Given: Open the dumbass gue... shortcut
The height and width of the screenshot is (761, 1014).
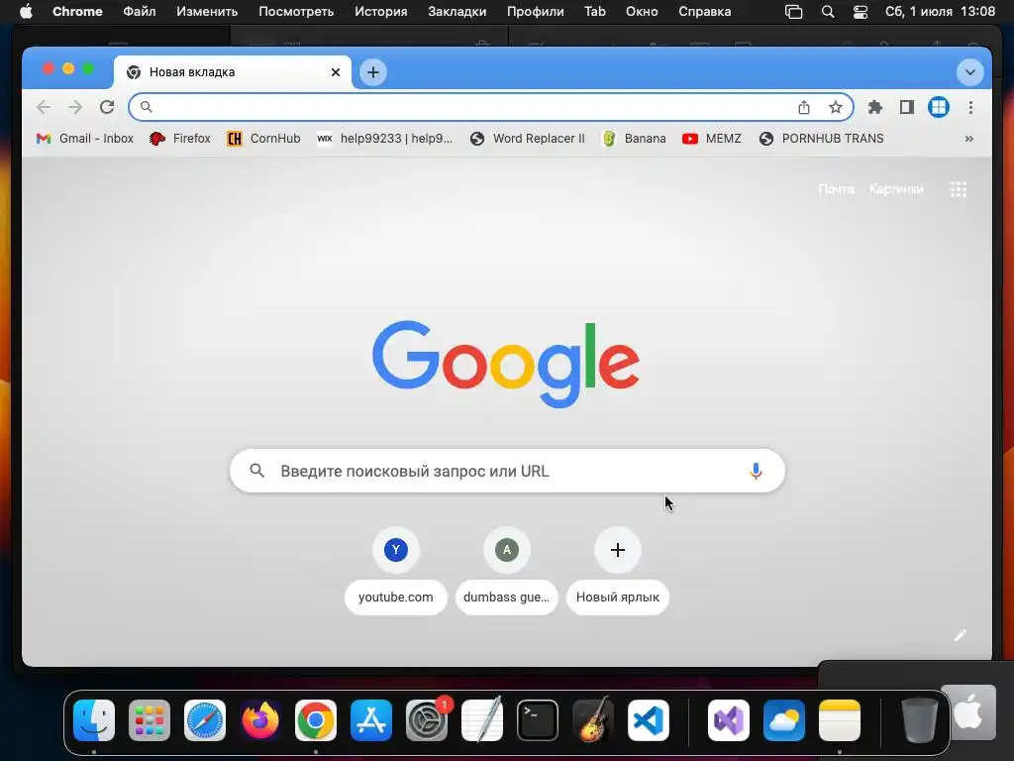Looking at the screenshot, I should (x=506, y=571).
